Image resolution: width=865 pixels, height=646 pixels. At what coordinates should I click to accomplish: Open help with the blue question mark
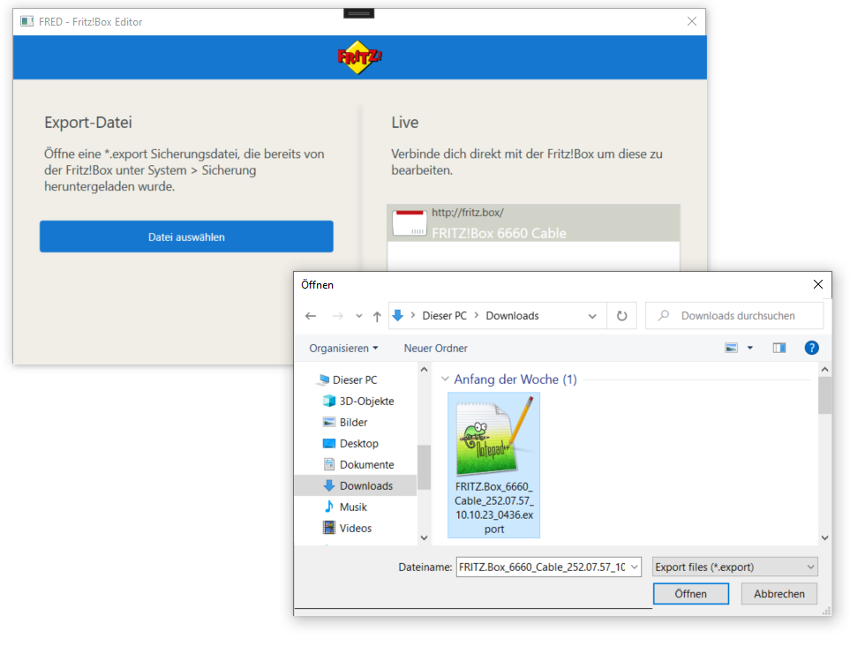pos(811,348)
